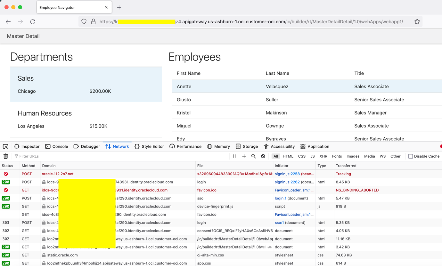Open request blocking icon in Network toolbar
Viewport: 442px width, 266px height.
[x=263, y=156]
